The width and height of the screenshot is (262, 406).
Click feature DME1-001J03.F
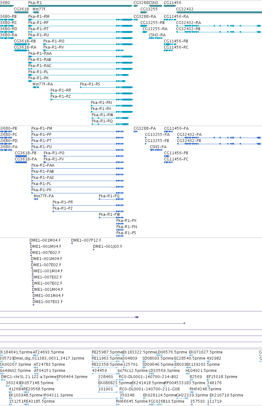[108, 246]
